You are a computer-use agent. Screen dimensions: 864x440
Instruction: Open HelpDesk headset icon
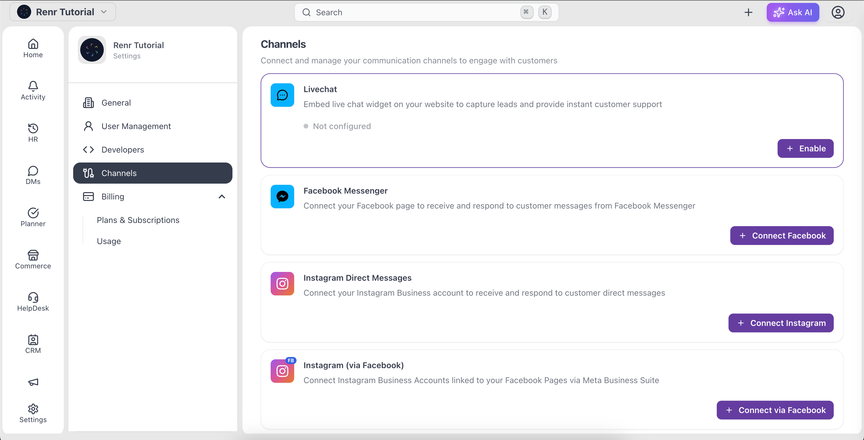[x=33, y=297]
